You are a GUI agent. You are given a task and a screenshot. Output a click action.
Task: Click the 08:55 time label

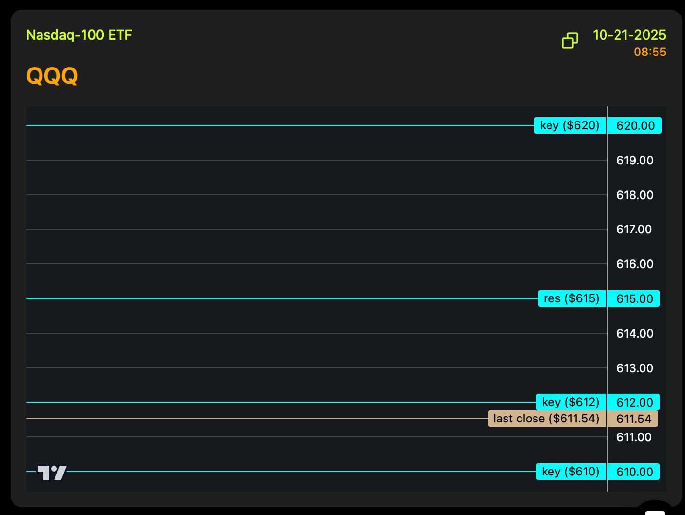650,52
